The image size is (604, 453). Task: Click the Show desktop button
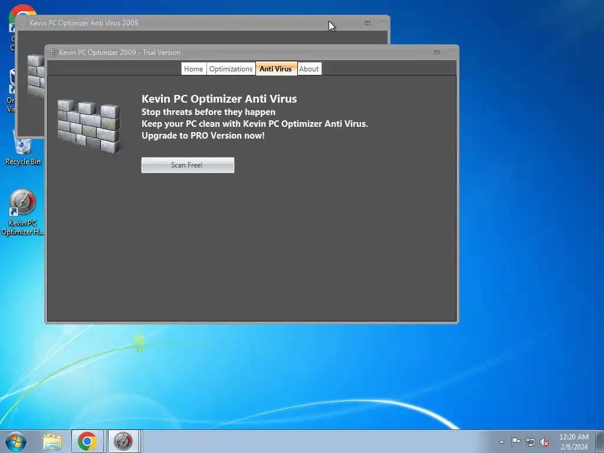pos(600,441)
